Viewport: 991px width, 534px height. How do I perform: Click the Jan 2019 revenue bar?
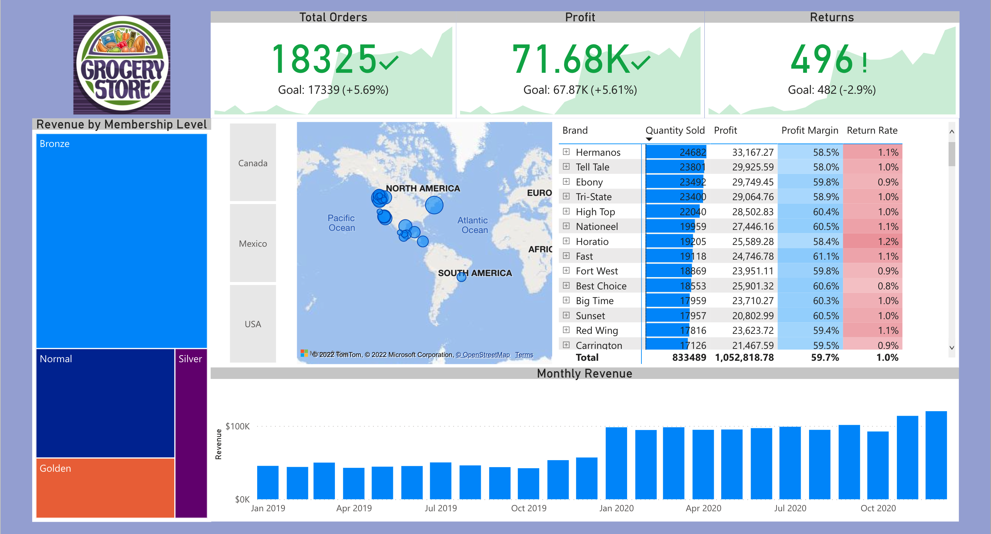pos(268,483)
